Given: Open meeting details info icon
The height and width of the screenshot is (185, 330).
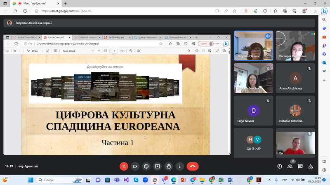Looking at the screenshot, I should [x=280, y=166].
